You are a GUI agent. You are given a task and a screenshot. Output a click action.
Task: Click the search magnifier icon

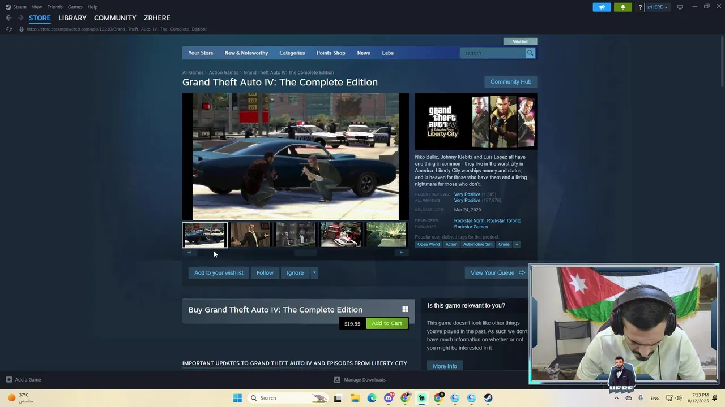(x=530, y=53)
